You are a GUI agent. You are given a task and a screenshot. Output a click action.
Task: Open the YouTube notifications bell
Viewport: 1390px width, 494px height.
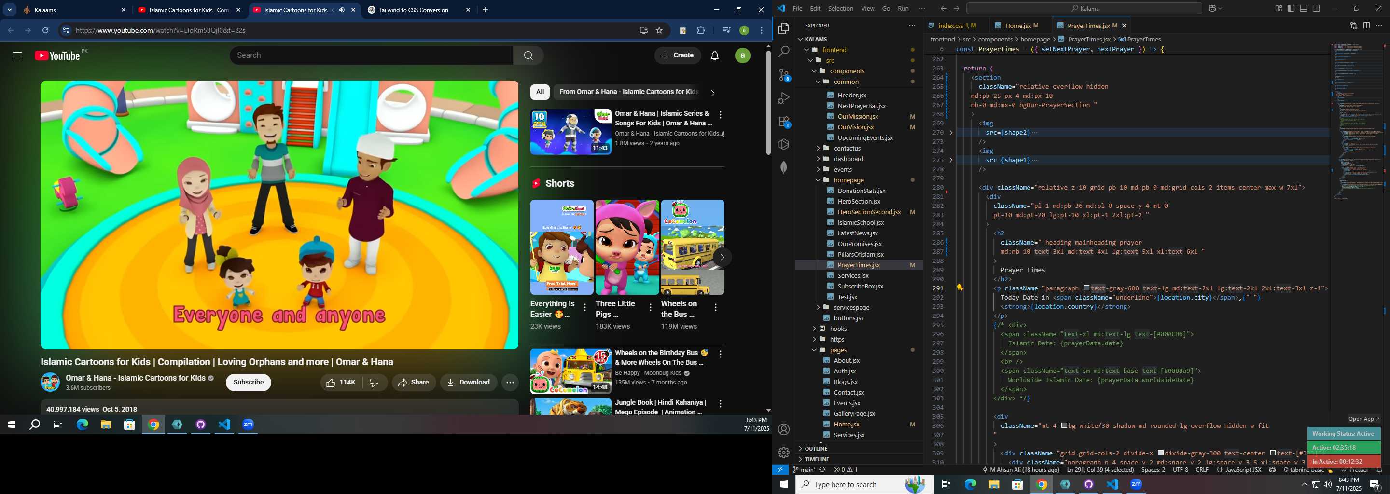[714, 55]
